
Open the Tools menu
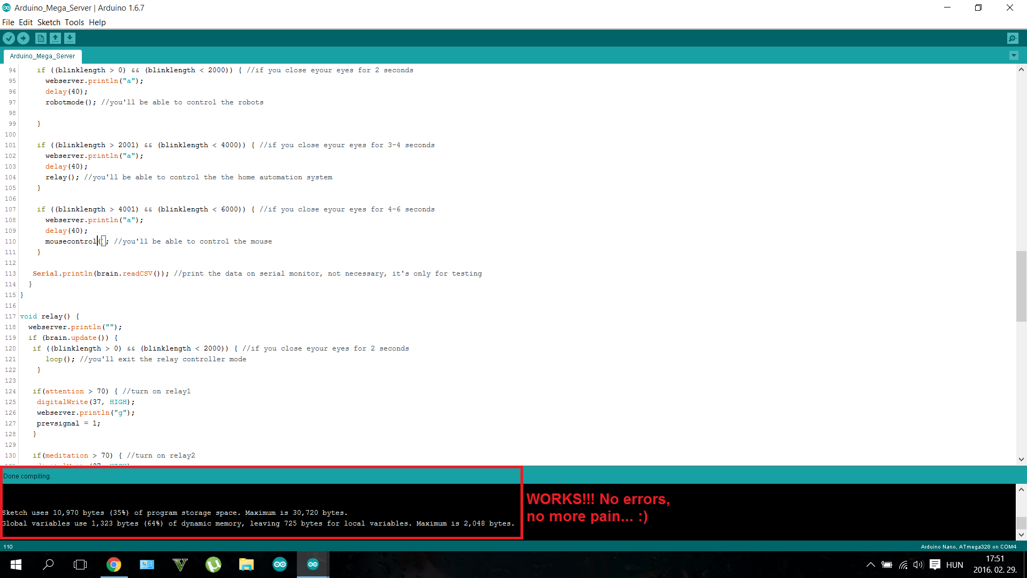(74, 22)
